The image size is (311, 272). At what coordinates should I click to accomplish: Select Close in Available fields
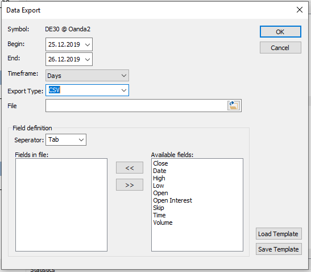160,163
